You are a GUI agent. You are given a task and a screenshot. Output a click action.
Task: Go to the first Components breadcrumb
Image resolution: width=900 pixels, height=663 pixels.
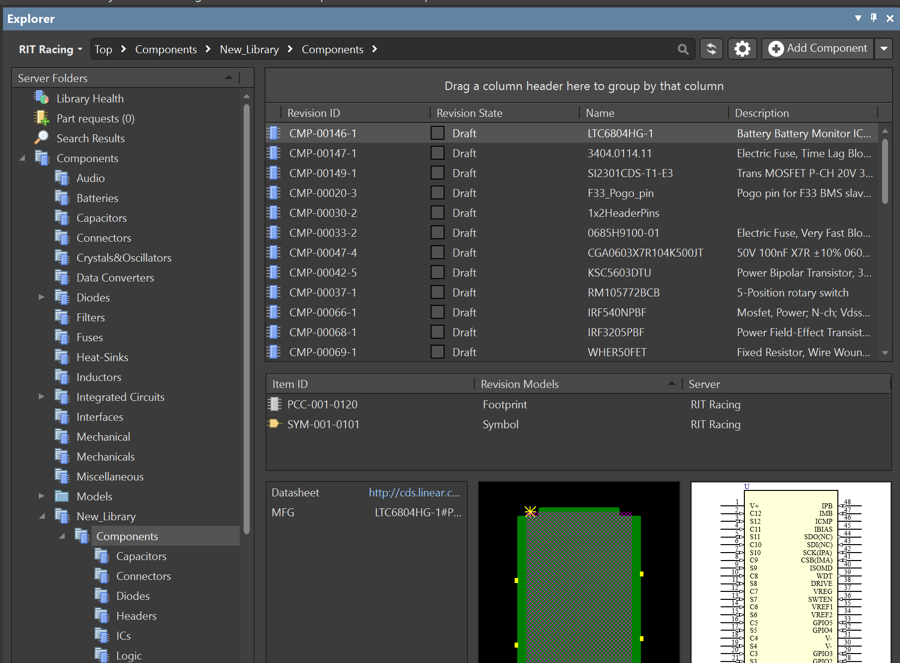[166, 49]
